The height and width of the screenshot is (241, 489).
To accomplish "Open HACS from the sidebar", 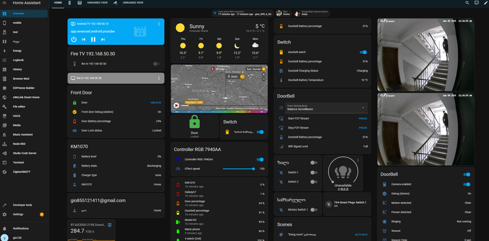I will point(24,116).
